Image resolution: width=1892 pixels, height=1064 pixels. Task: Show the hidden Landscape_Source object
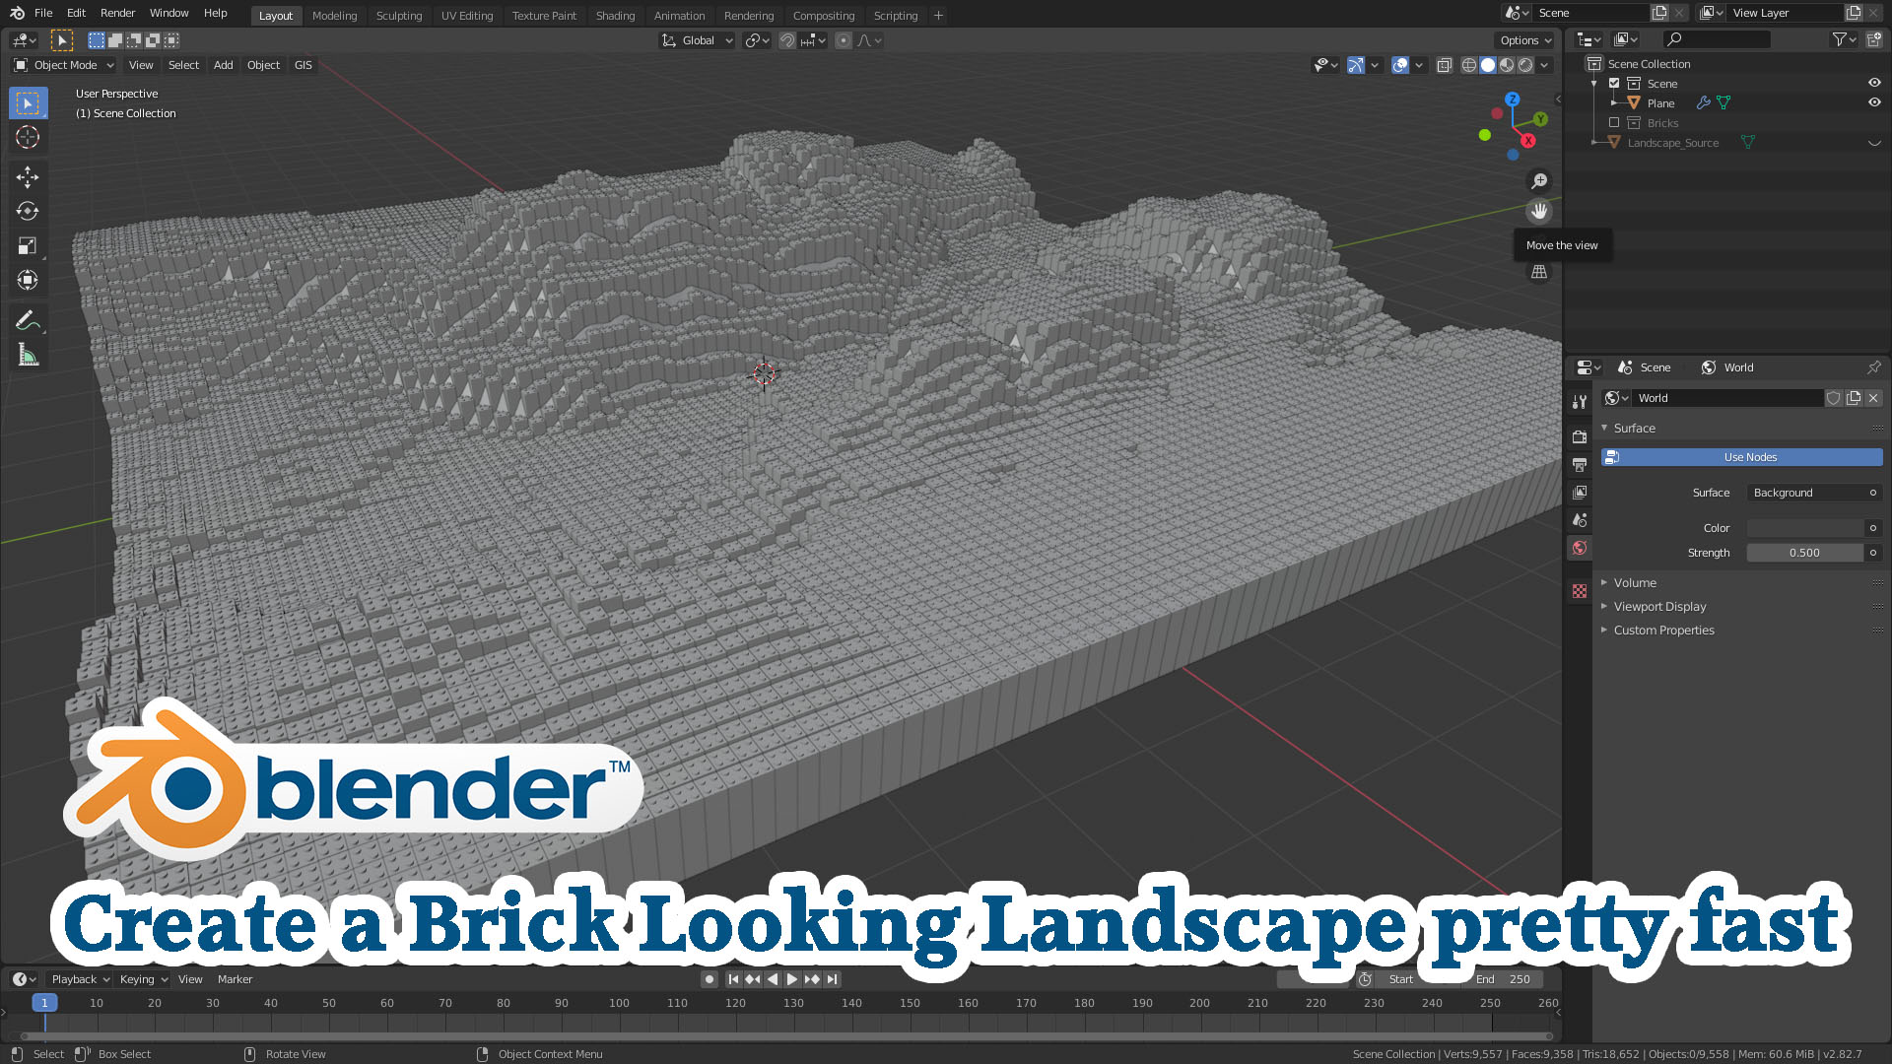[x=1874, y=143]
